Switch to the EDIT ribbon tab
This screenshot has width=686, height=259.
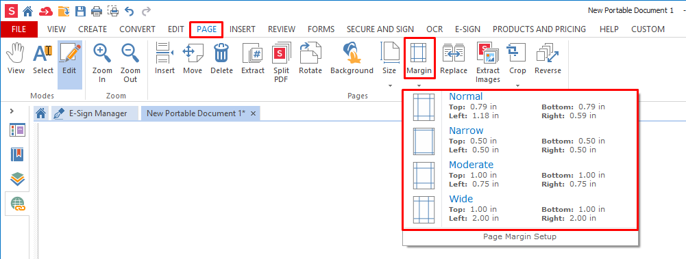(x=176, y=29)
